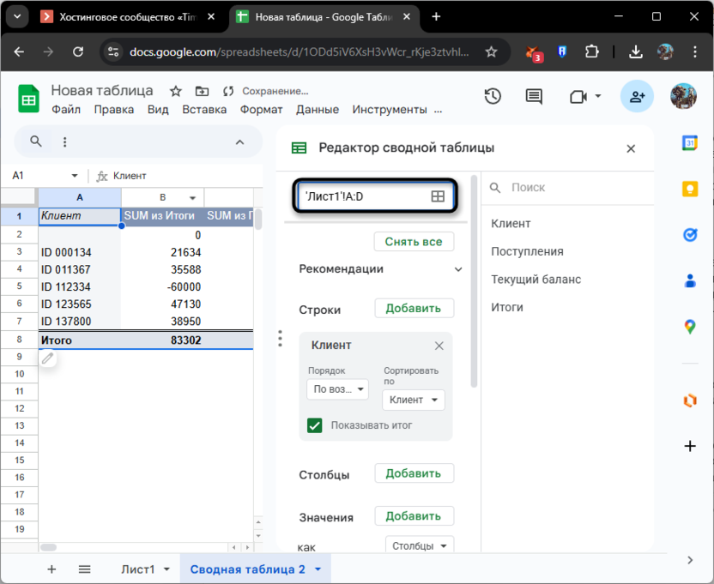Click the all sheets list icon

84,569
